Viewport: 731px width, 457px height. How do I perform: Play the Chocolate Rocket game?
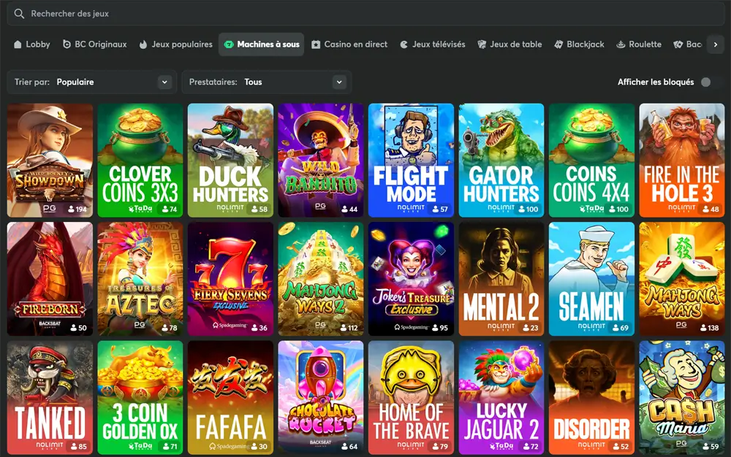[321, 397]
